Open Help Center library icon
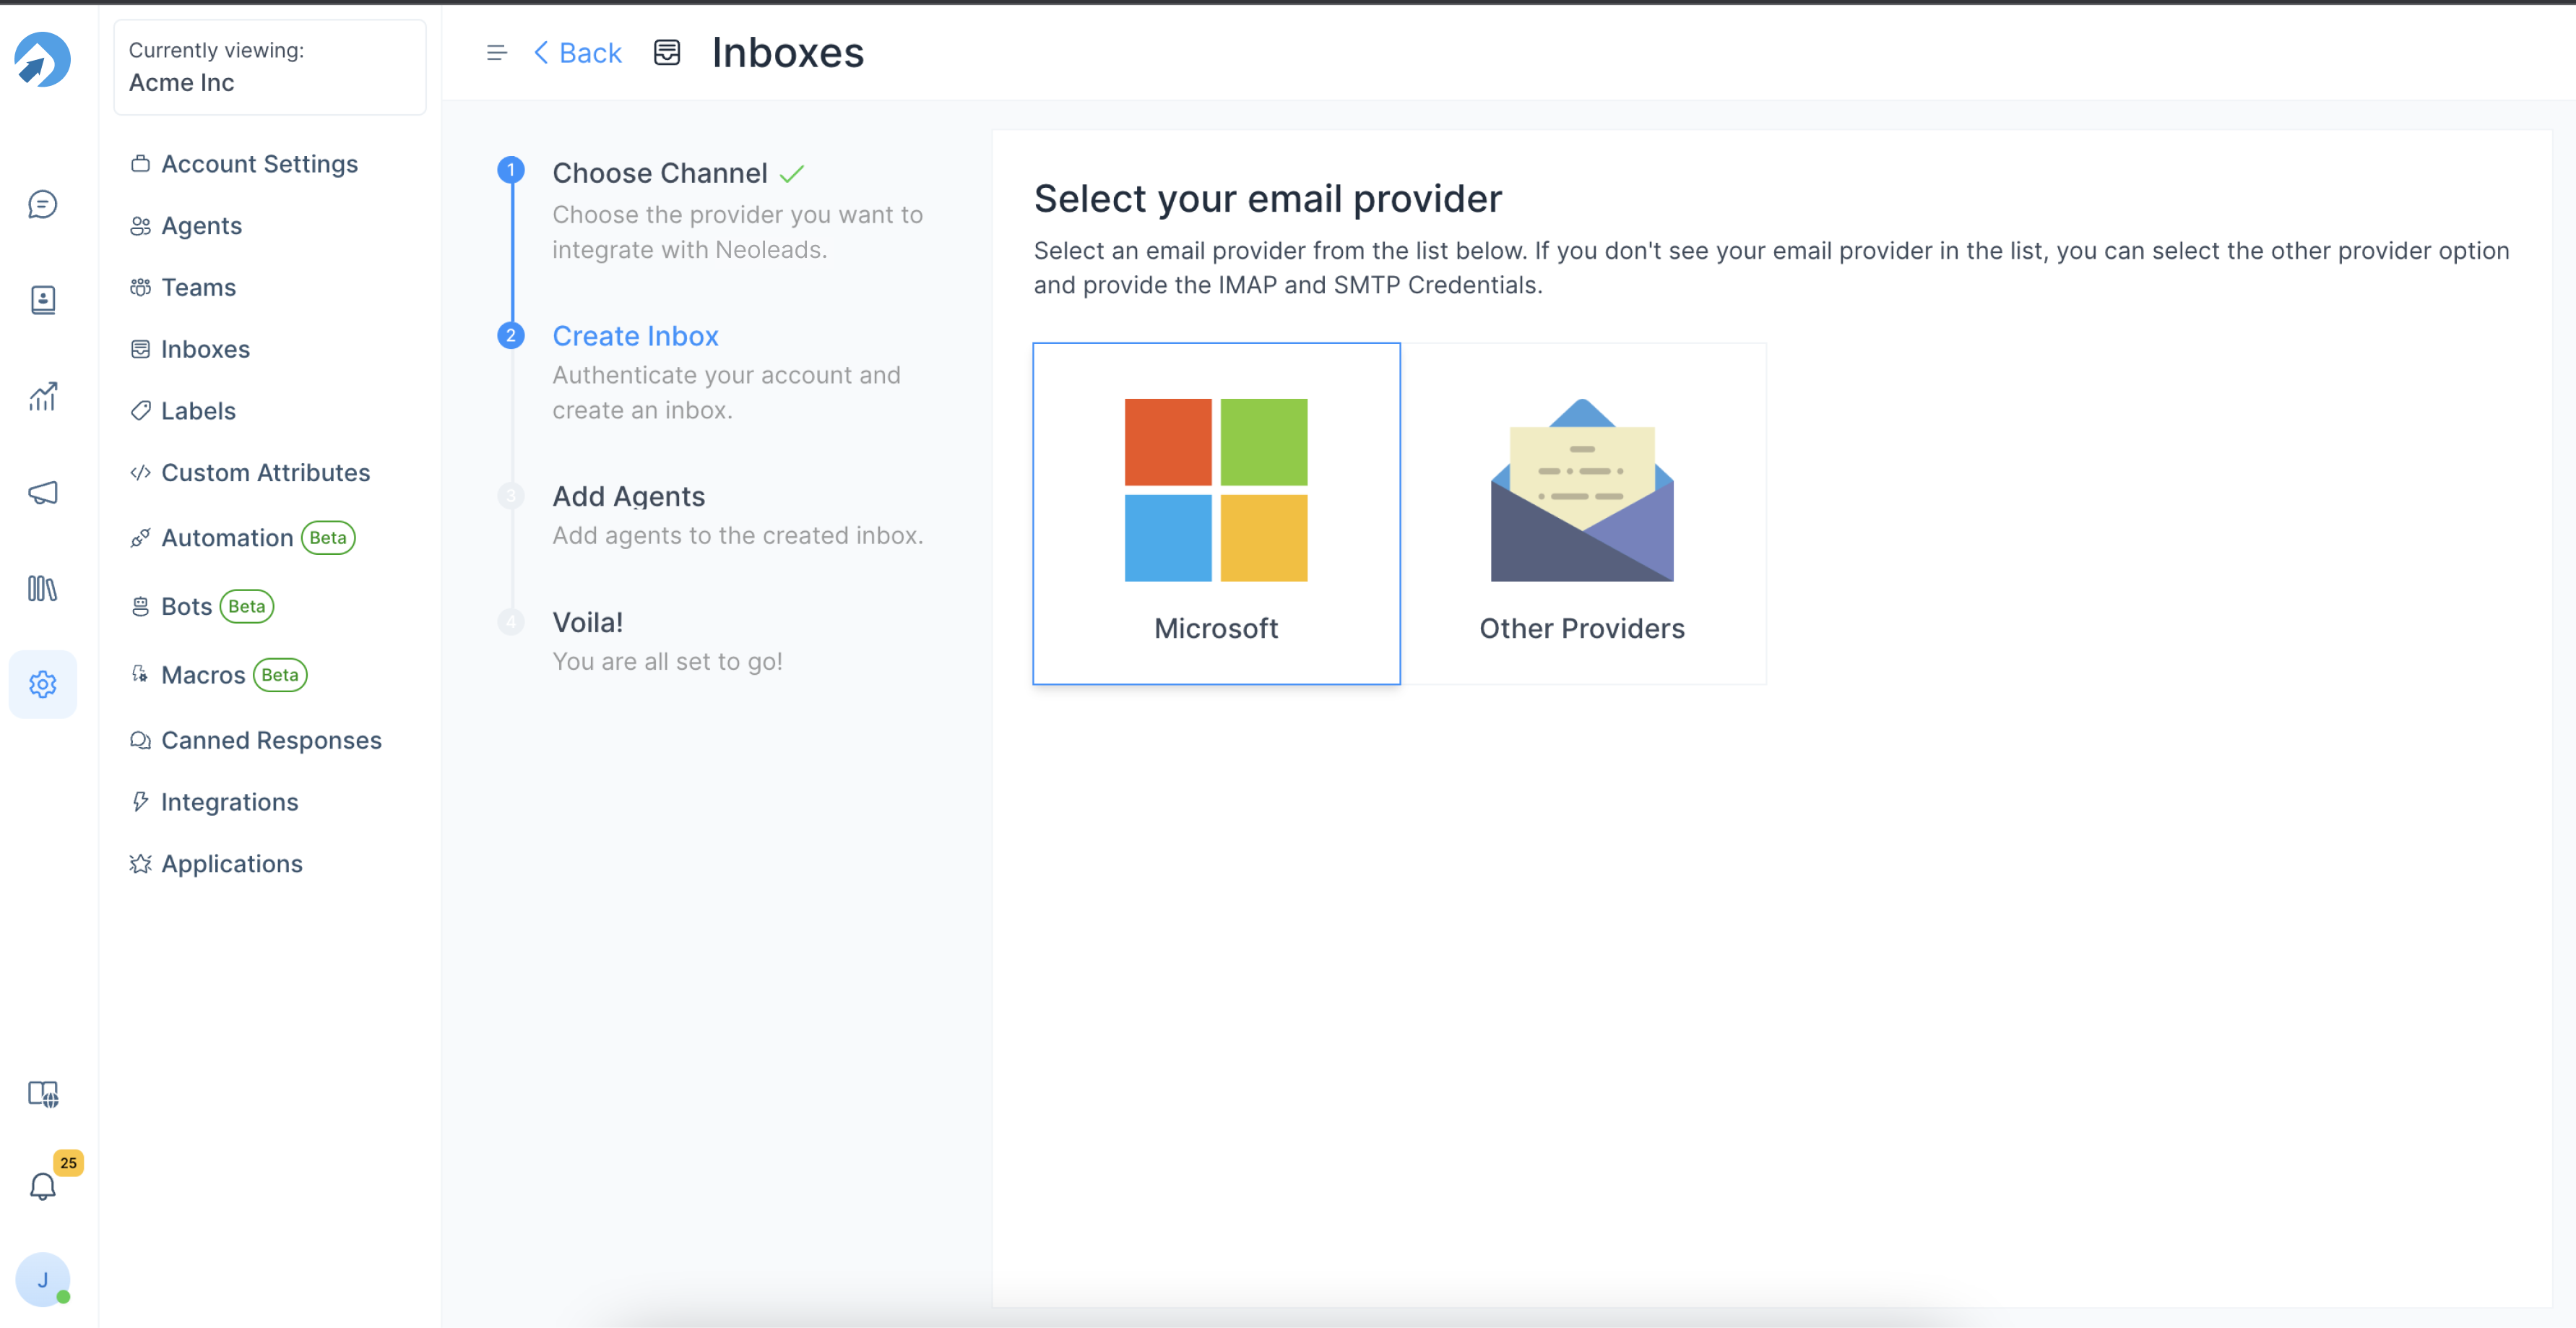 (42, 589)
